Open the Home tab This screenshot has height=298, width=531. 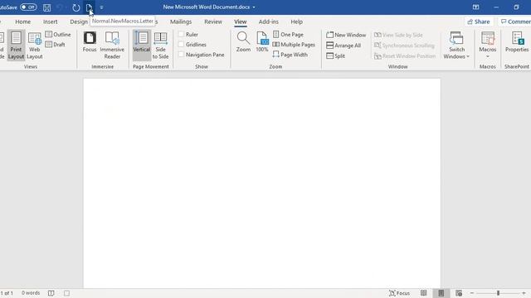coord(22,22)
